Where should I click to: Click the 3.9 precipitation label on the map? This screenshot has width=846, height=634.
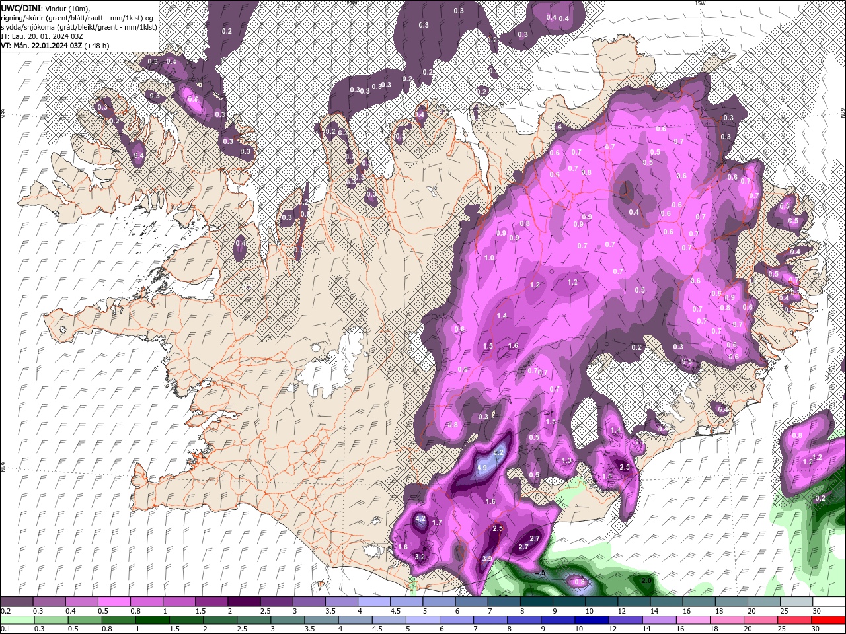click(x=487, y=559)
